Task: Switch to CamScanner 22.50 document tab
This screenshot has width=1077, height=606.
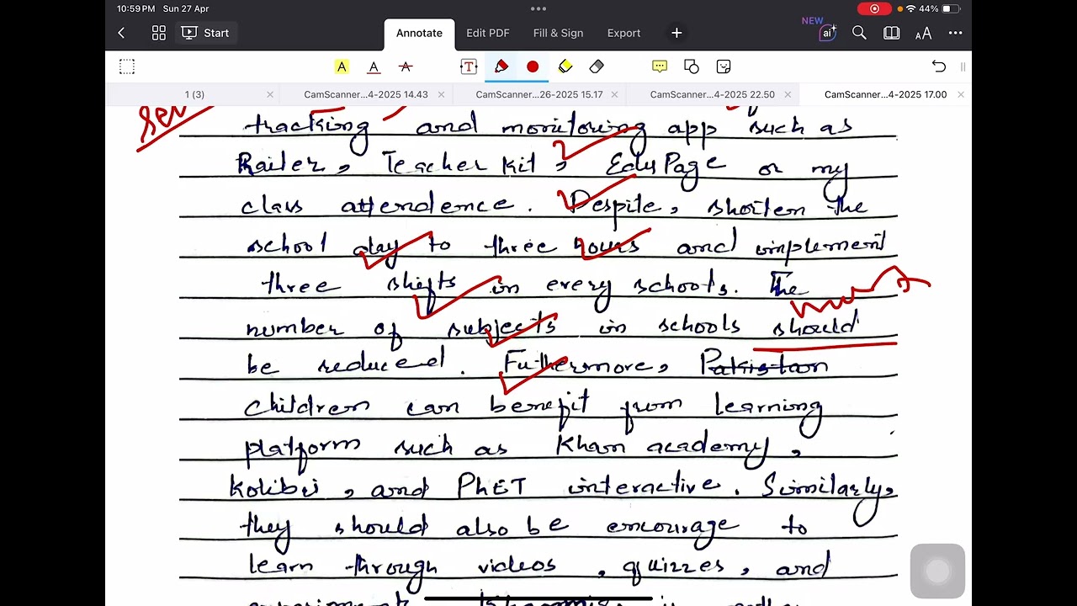Action: point(713,94)
